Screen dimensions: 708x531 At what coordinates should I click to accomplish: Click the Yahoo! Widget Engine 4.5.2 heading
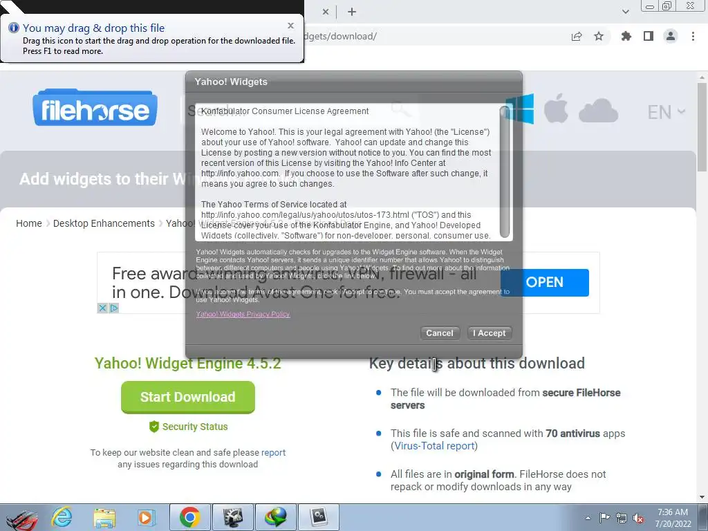click(188, 364)
